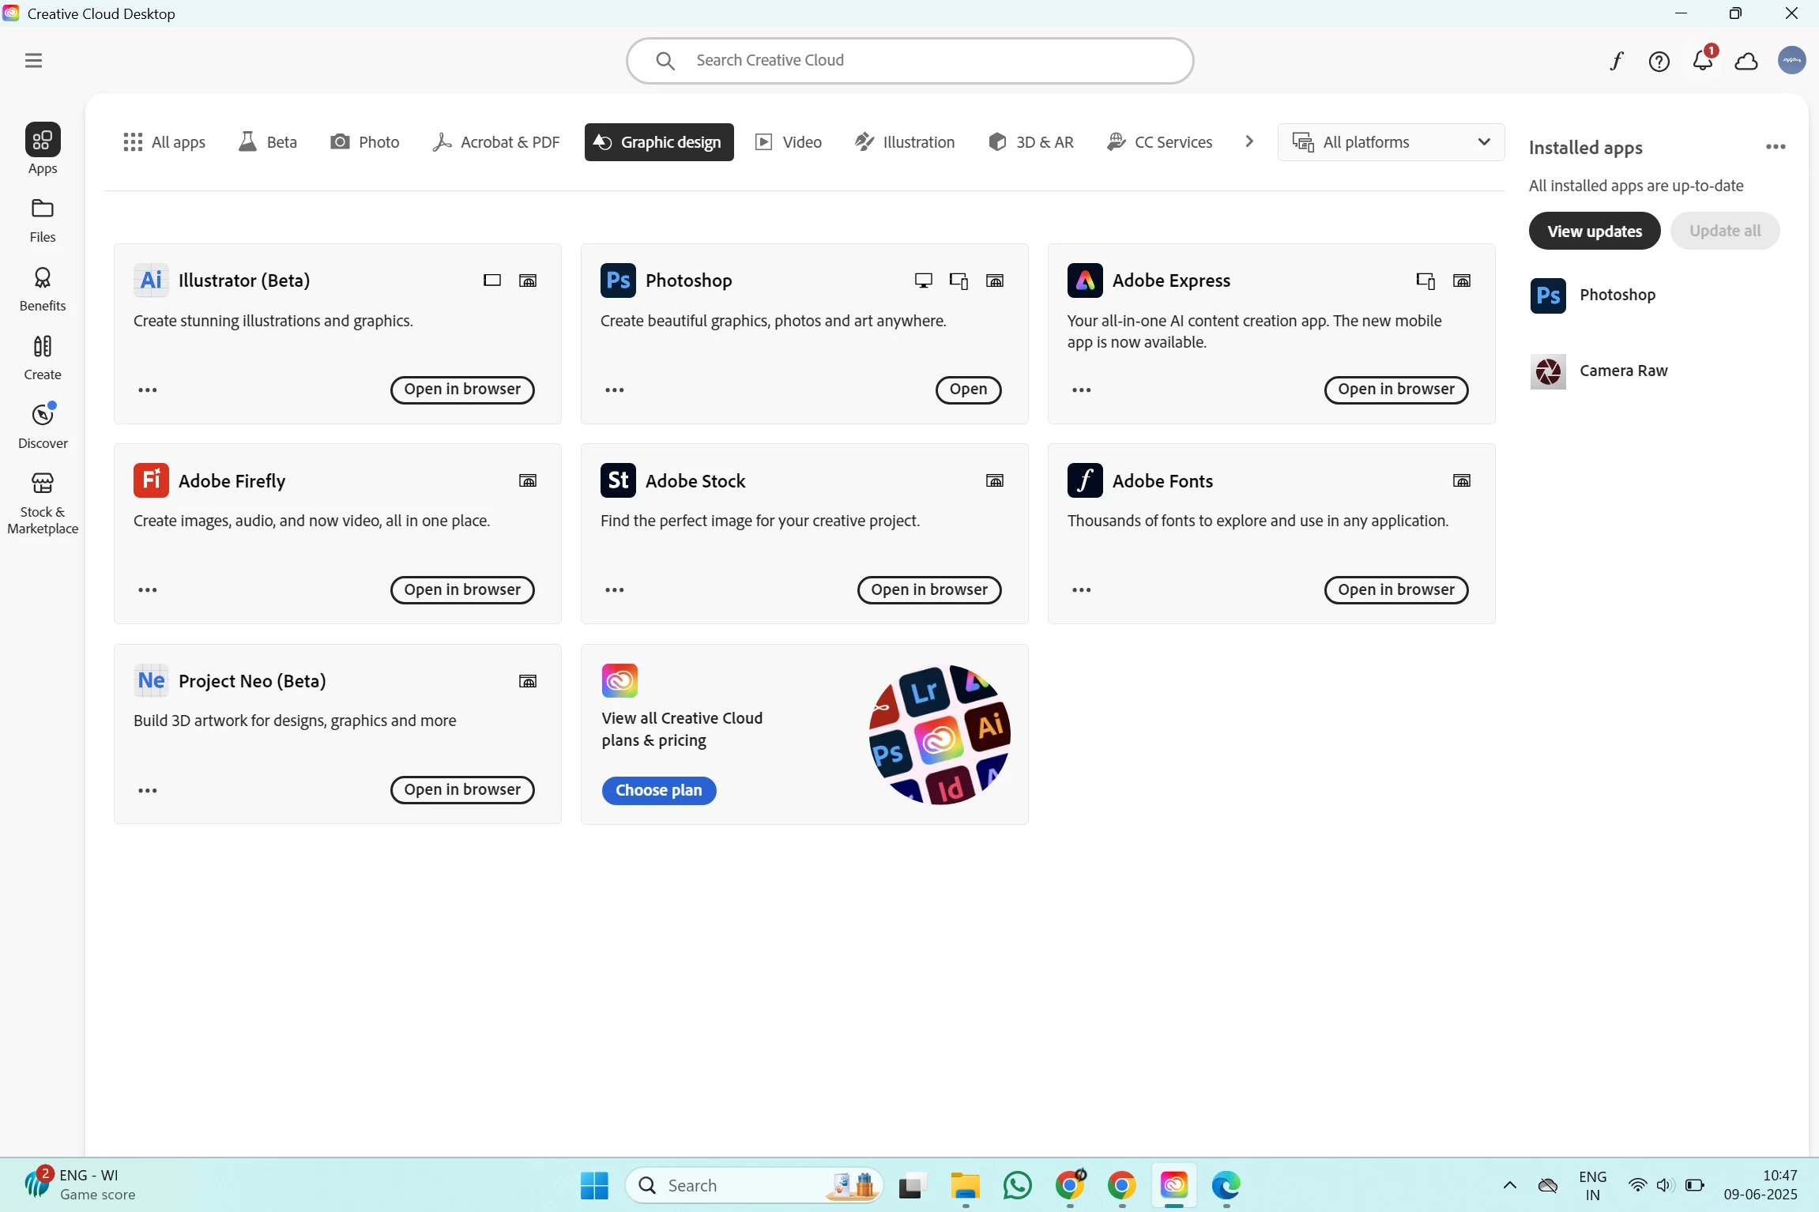The image size is (1819, 1212).
Task: Open the help question mark icon
Action: point(1659,61)
